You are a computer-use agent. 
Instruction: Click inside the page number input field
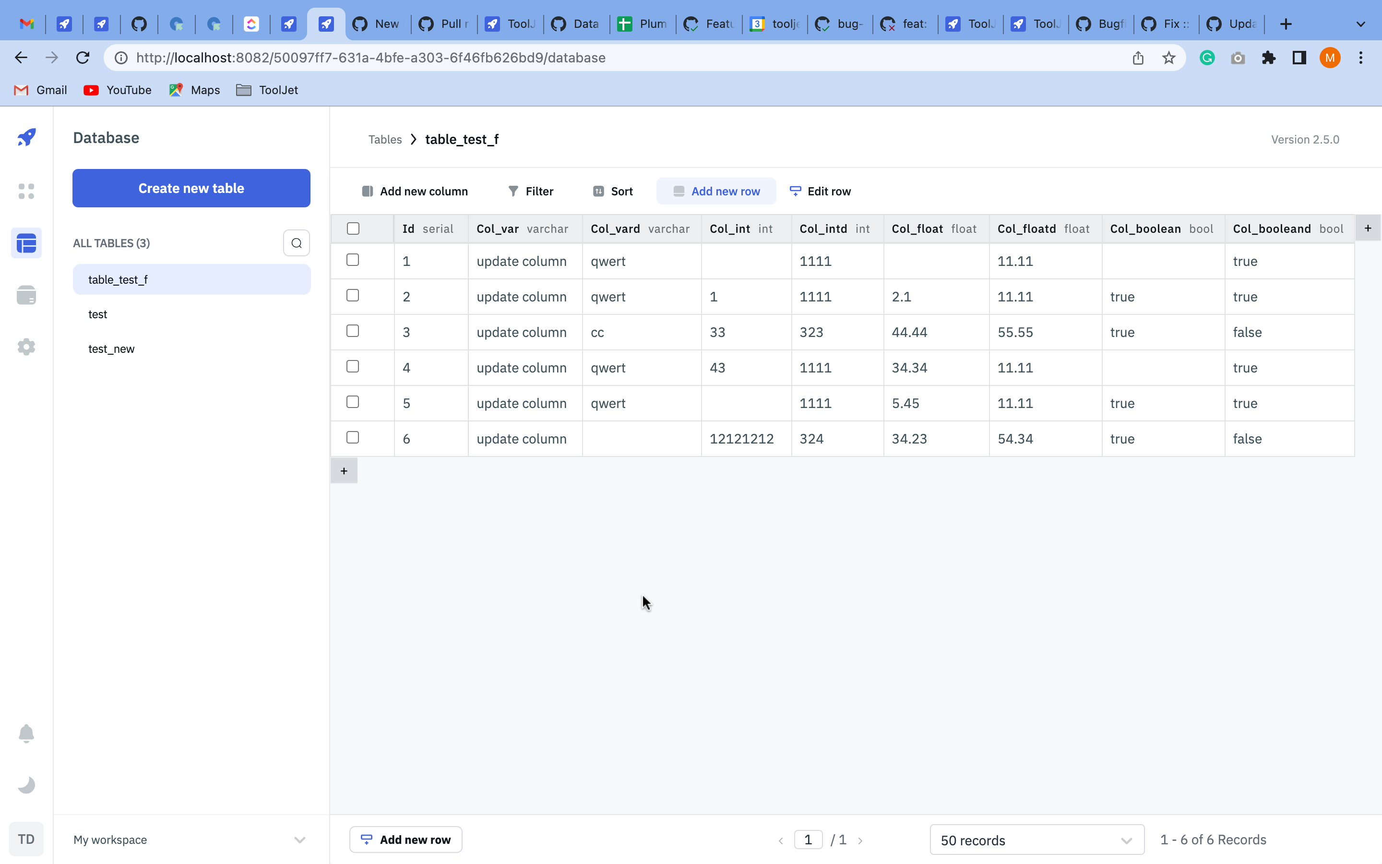(808, 840)
